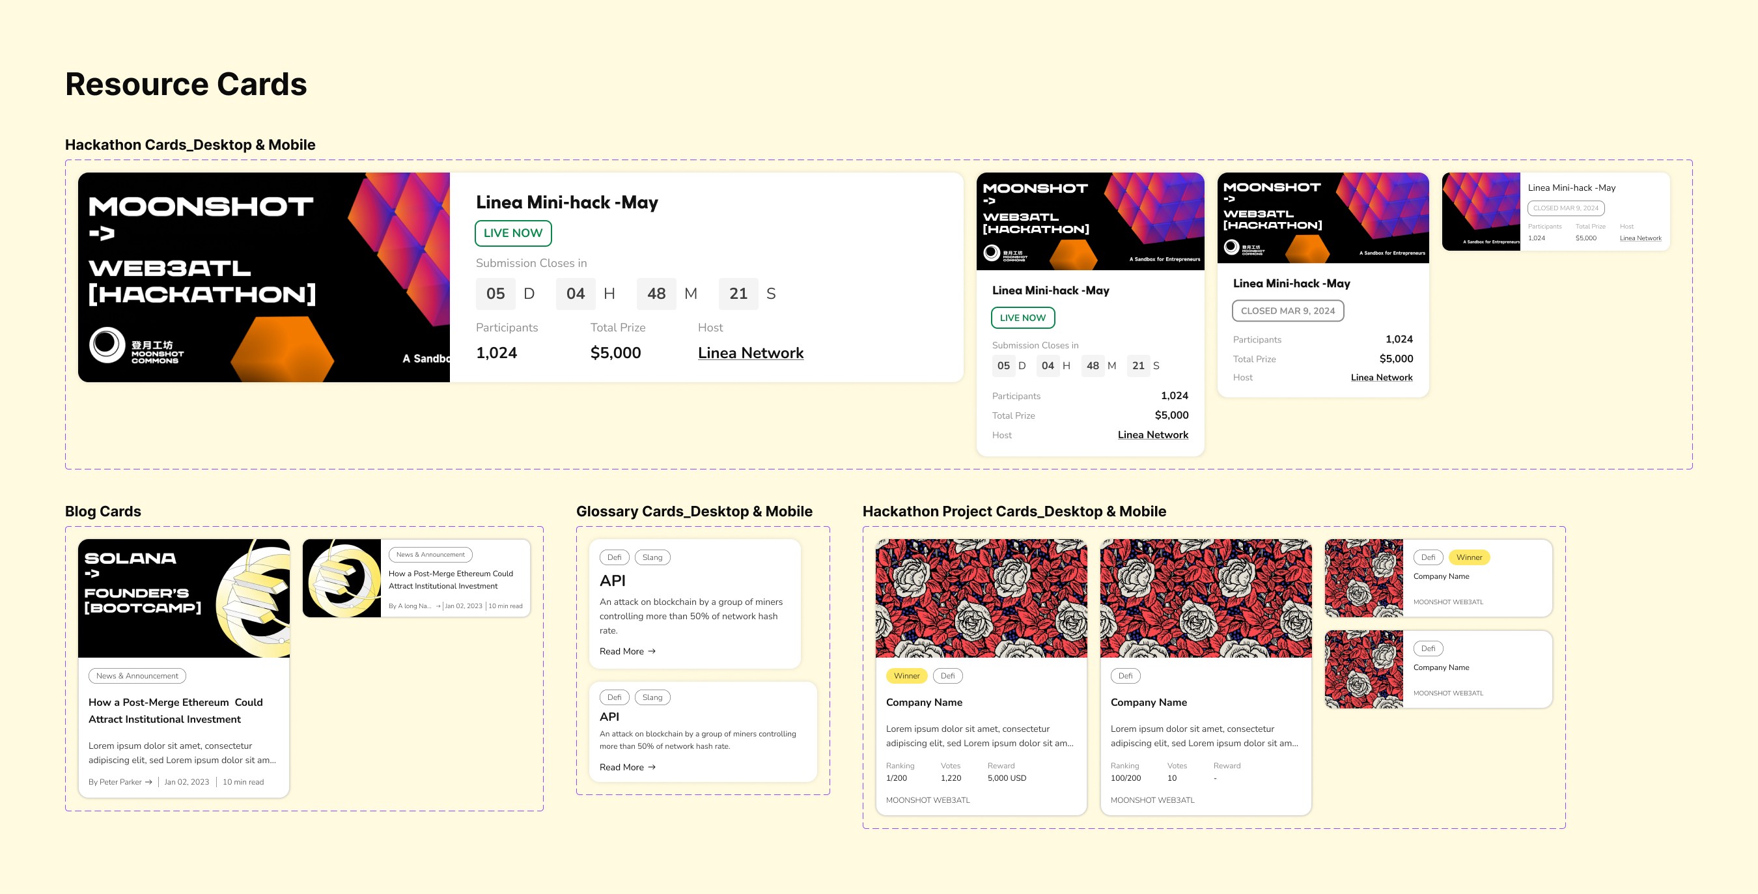Select Defi tag on second glossary card

pyautogui.click(x=614, y=697)
